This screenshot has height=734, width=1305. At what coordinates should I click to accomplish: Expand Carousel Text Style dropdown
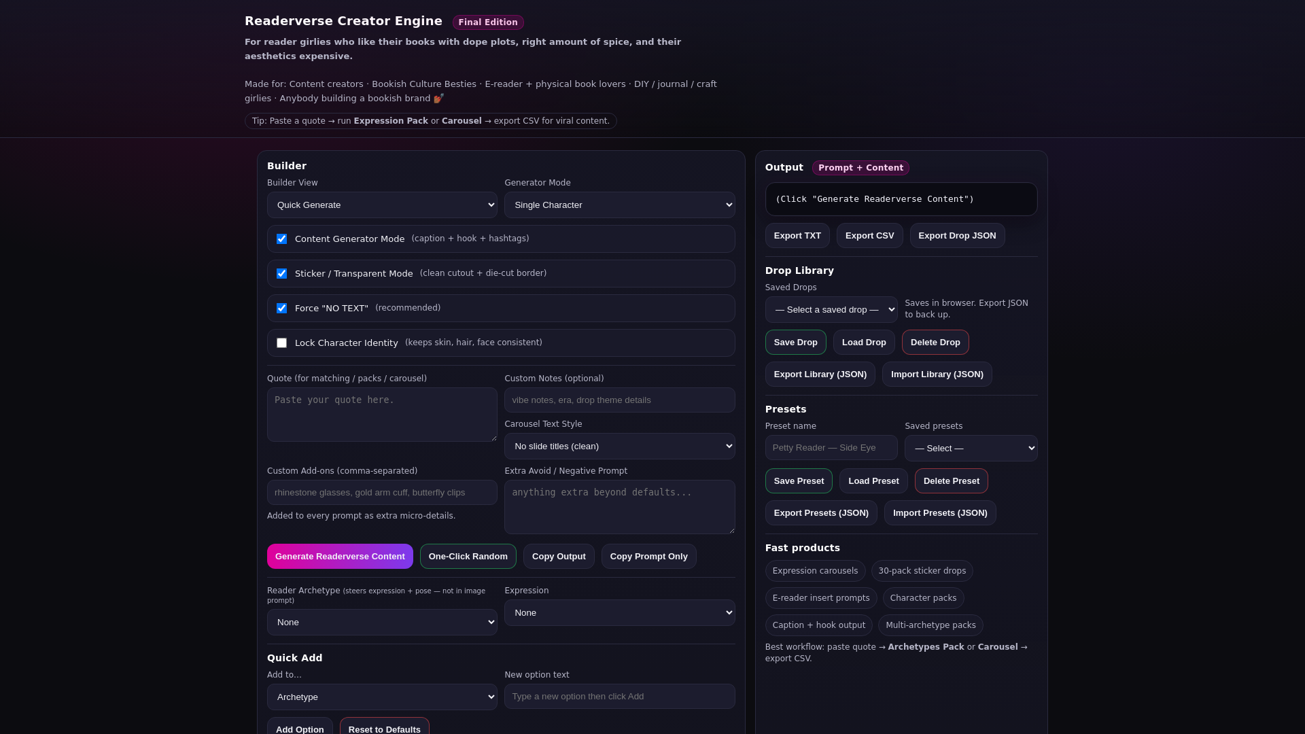point(619,447)
